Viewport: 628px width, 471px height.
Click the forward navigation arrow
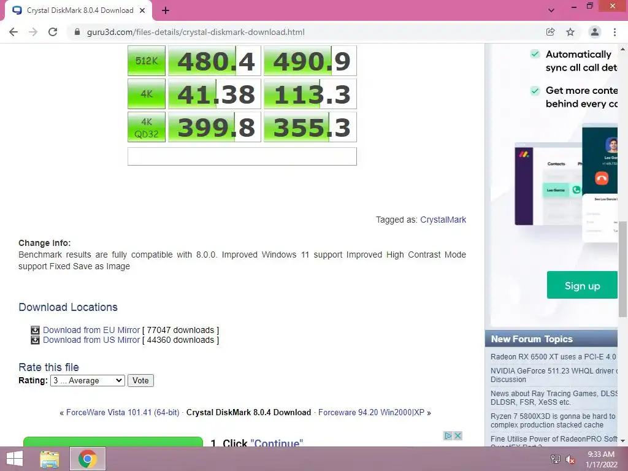click(33, 32)
